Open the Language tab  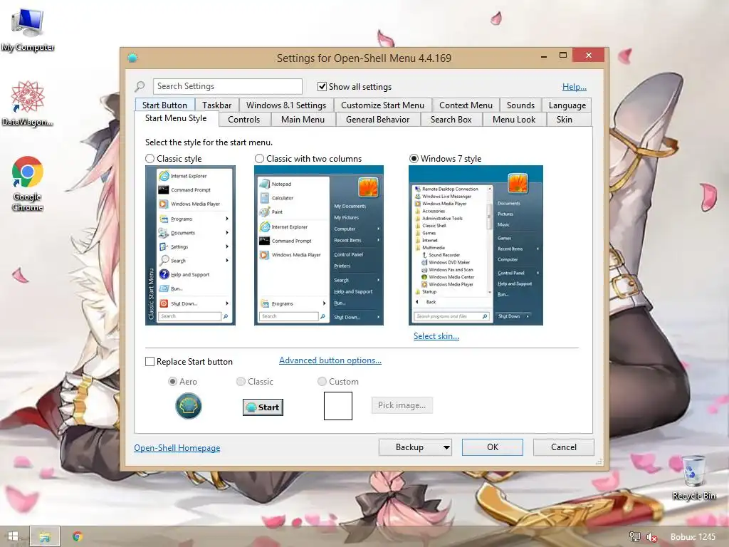pos(567,105)
